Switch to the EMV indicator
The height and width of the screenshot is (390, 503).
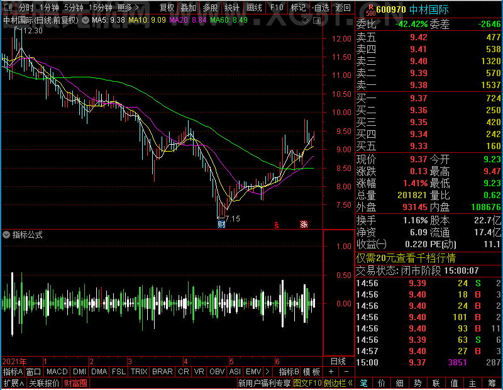(x=253, y=372)
